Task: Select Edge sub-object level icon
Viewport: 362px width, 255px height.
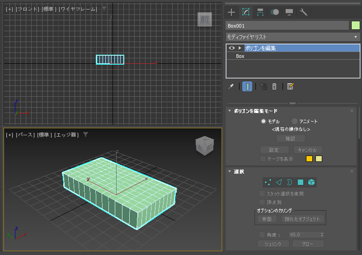Action: 279,182
